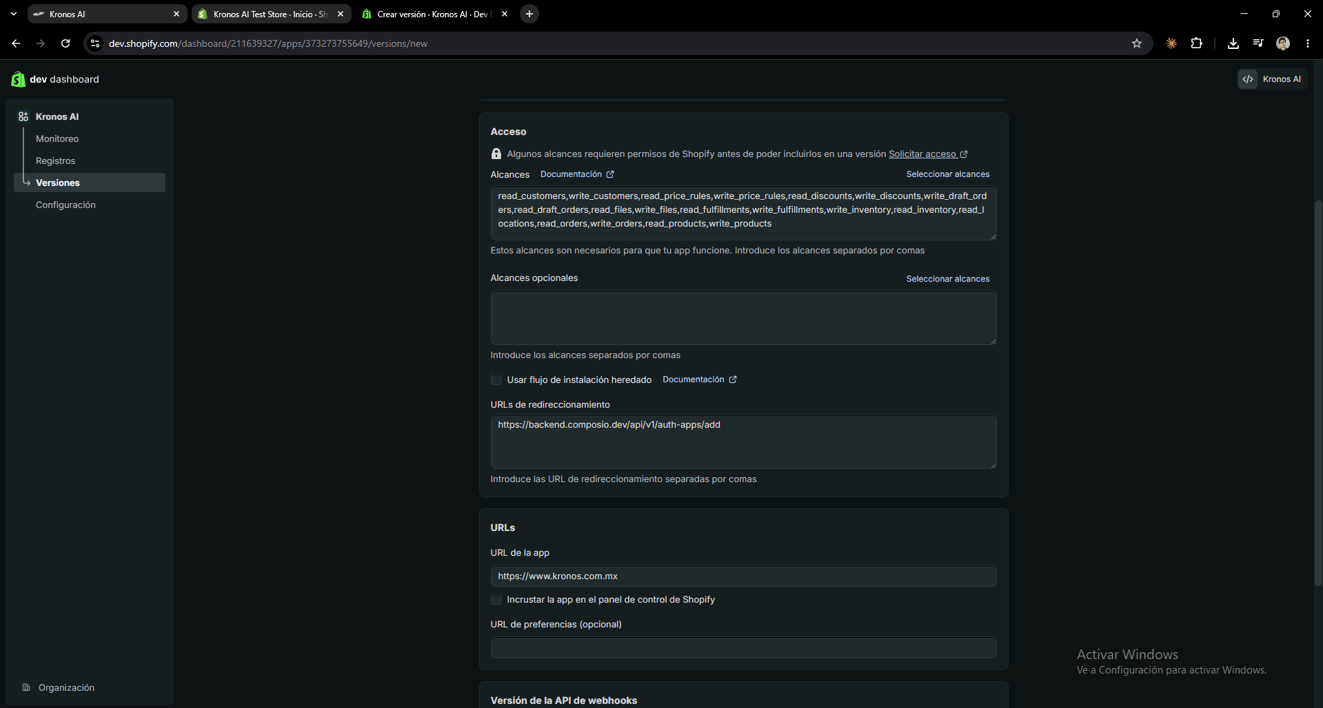Image resolution: width=1323 pixels, height=708 pixels.
Task: Click into the Alcances opcionales text area
Action: click(743, 317)
